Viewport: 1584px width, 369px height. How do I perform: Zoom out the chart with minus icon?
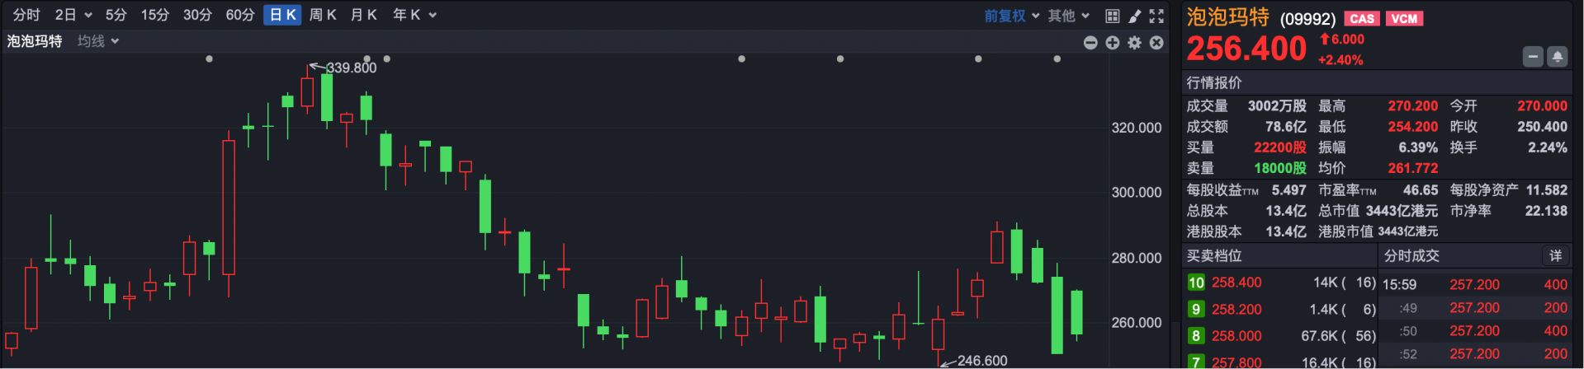[x=1090, y=43]
